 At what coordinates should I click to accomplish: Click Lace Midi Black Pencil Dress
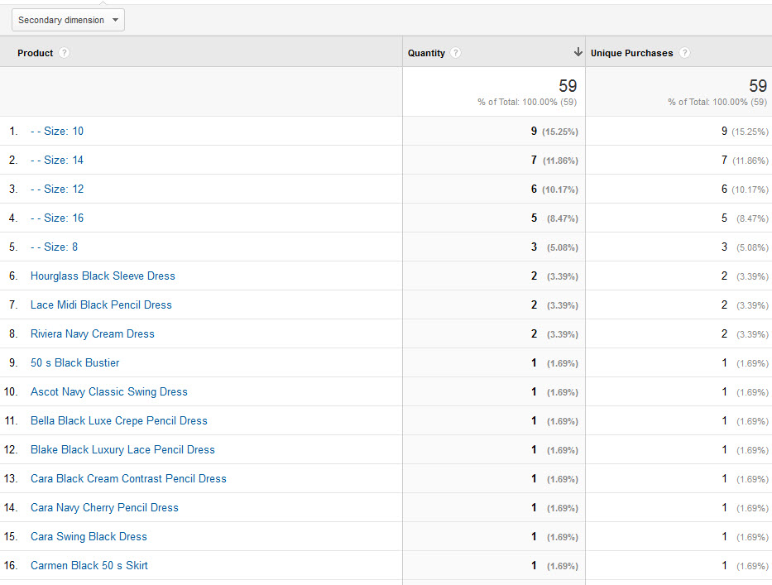click(x=101, y=304)
